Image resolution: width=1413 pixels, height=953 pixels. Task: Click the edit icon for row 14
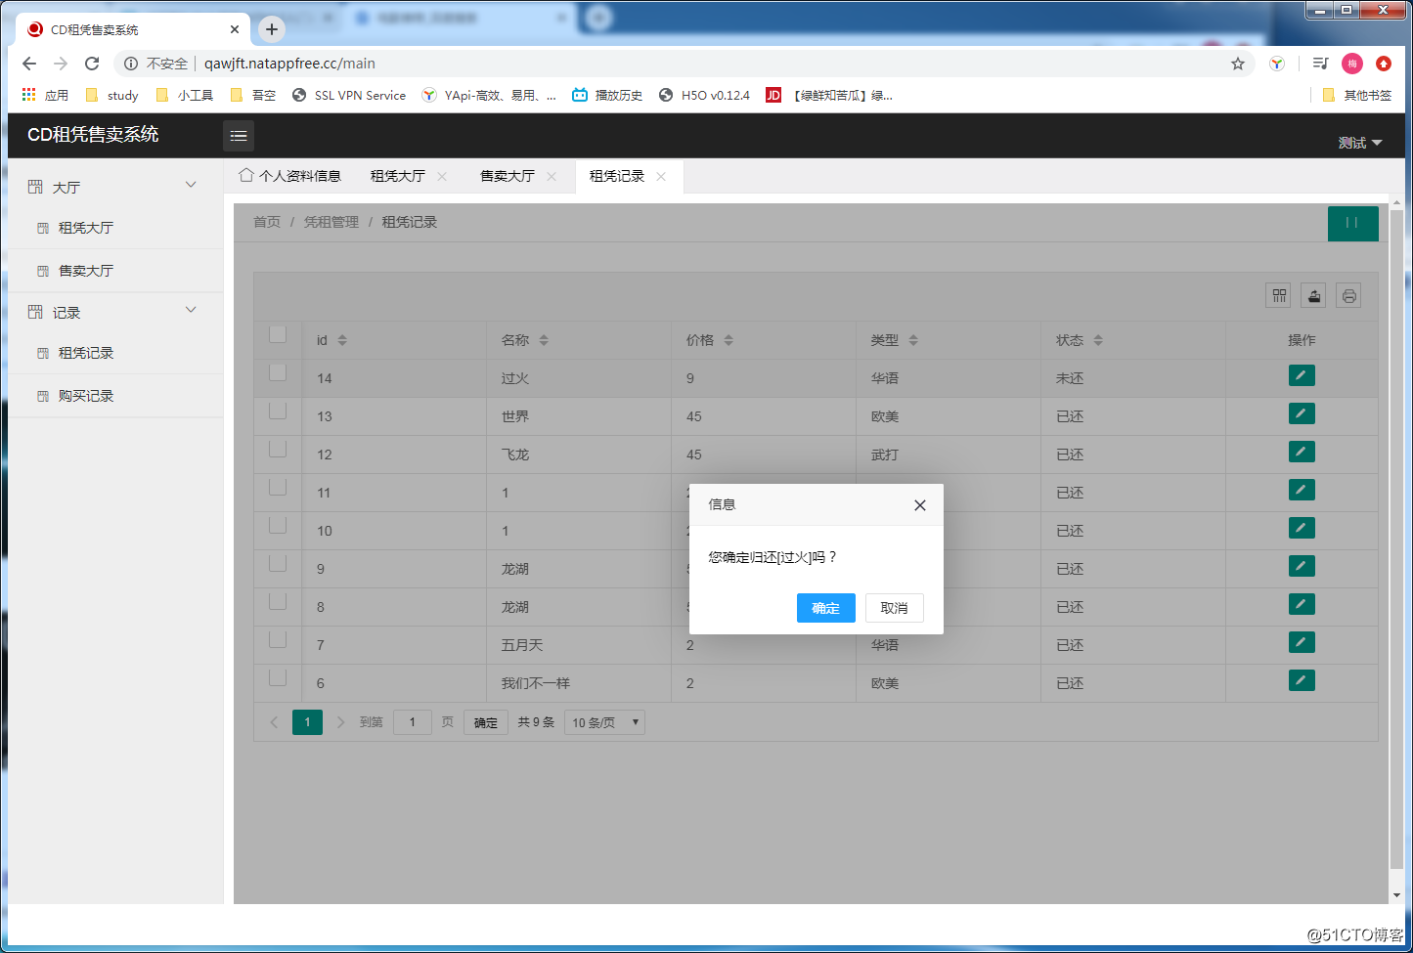(1302, 375)
